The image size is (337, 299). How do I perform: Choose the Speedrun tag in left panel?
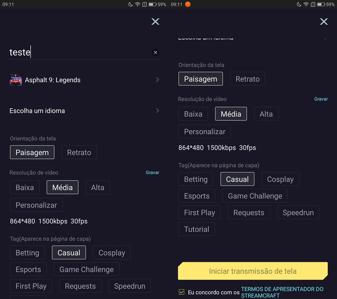coord(130,286)
